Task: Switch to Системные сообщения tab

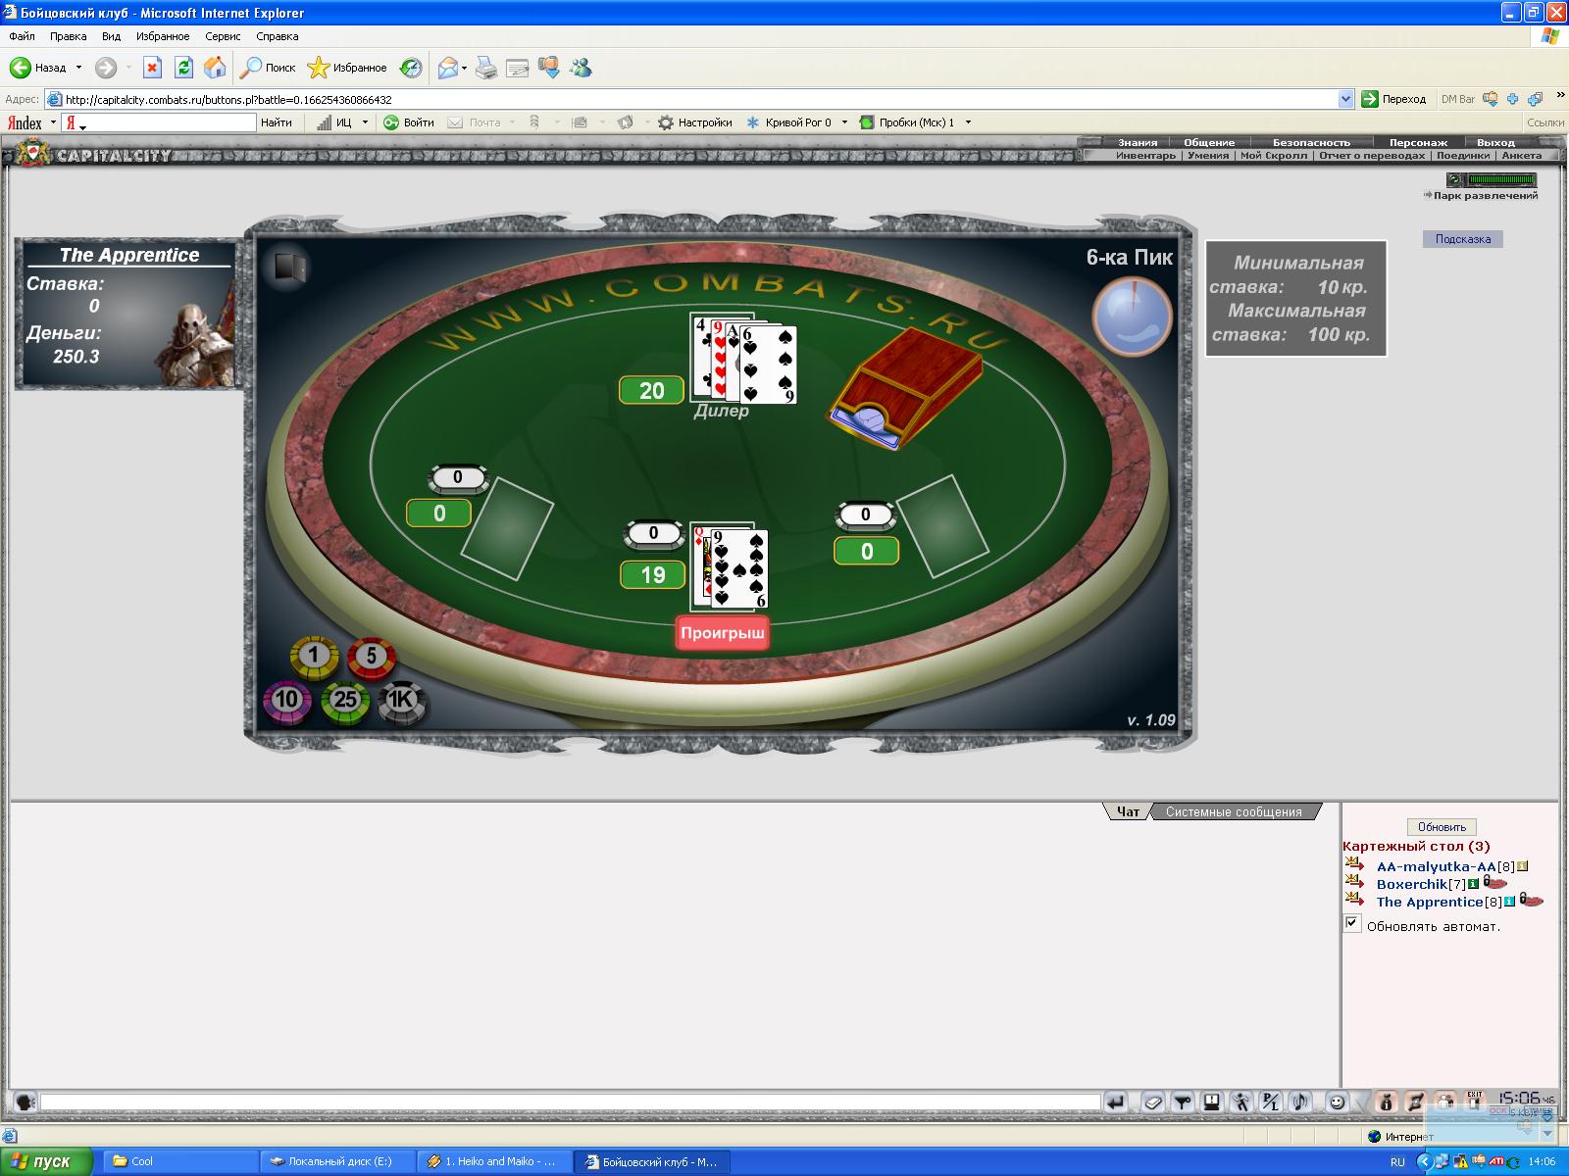Action: pyautogui.click(x=1234, y=811)
